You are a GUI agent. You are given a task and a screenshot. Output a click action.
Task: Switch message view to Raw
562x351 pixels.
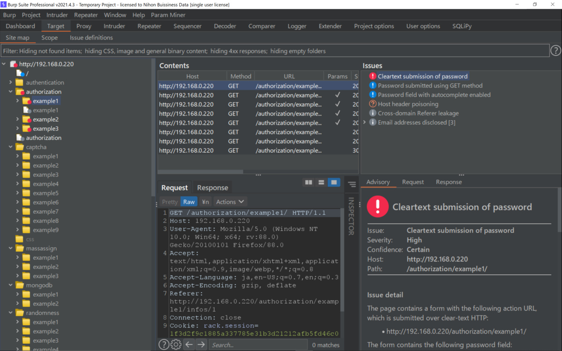189,202
